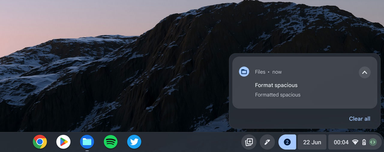Toggle the notification counter showing 2

[x=287, y=142]
